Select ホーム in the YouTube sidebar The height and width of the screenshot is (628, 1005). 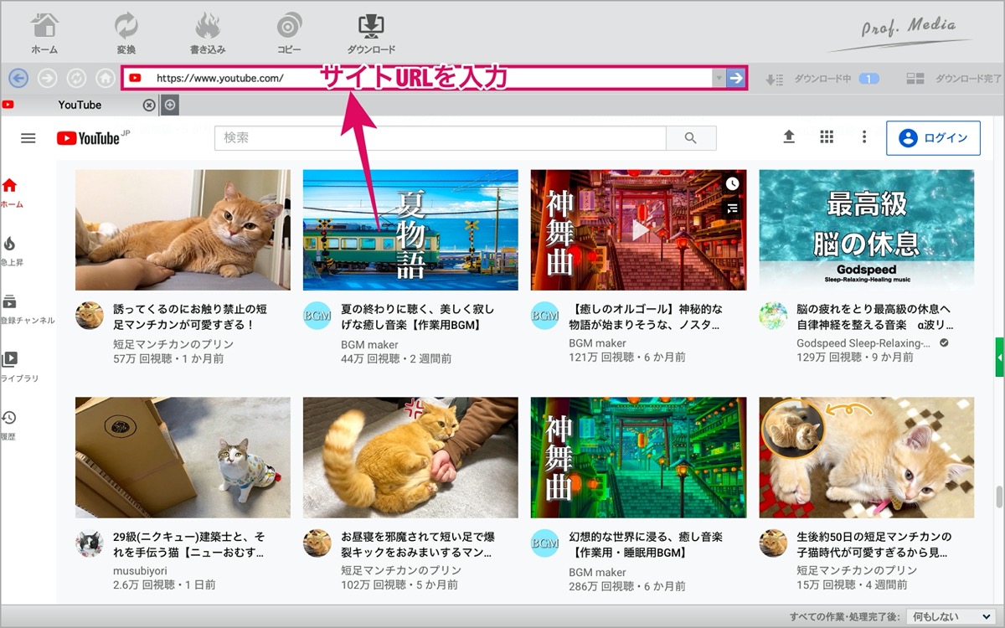point(11,193)
